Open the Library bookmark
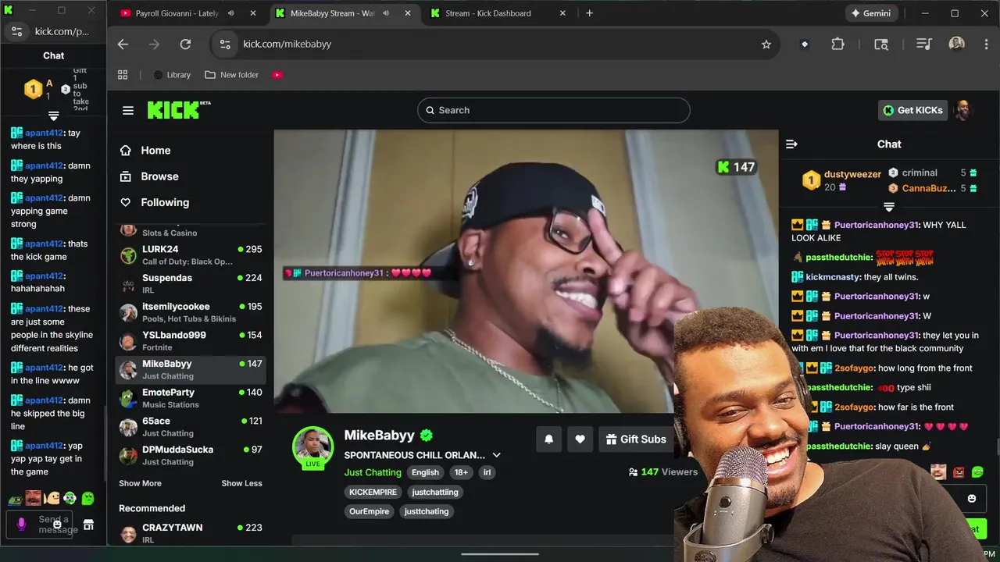The width and height of the screenshot is (1000, 562). 172,75
